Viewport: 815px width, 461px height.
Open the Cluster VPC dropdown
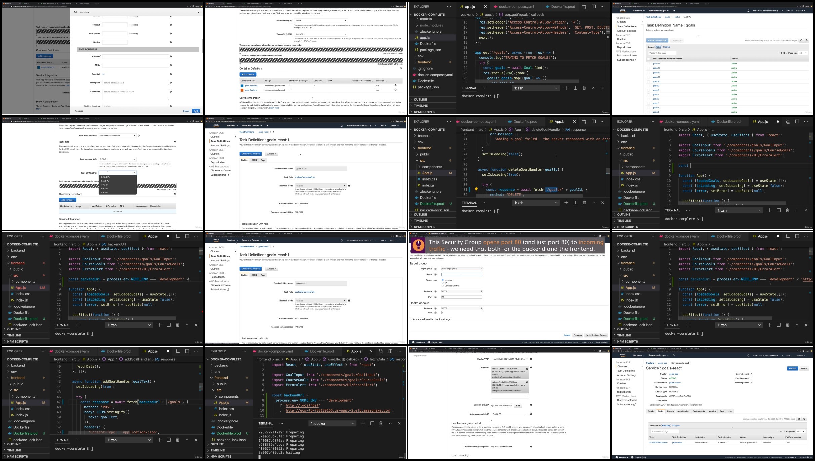[510, 359]
